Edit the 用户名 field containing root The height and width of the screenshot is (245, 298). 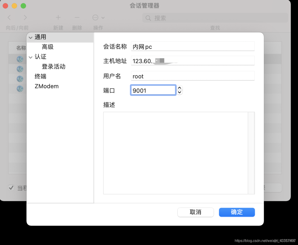[x=193, y=76]
